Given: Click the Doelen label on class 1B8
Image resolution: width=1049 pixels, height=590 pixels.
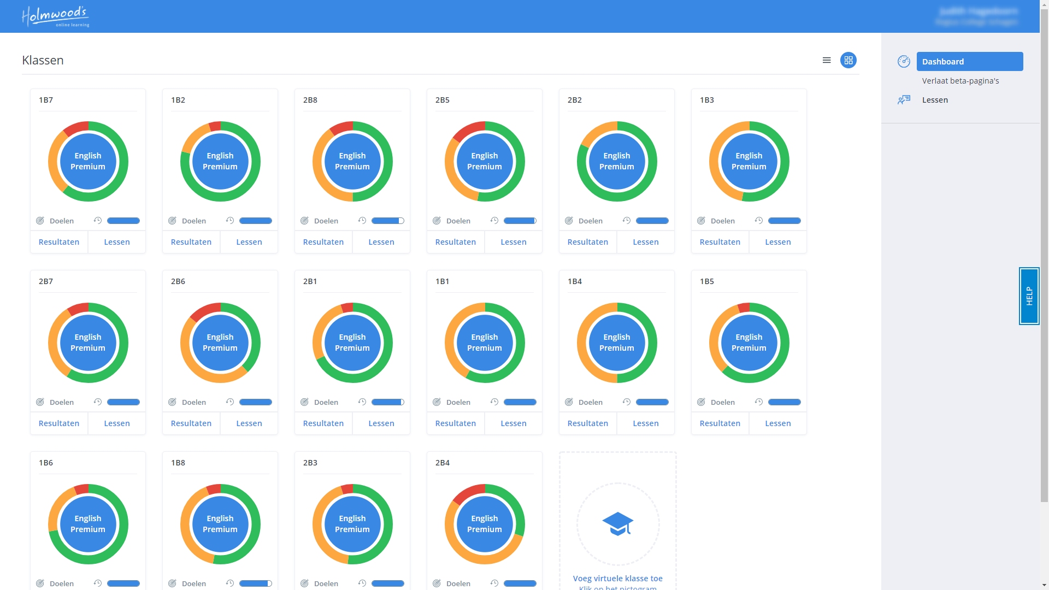Looking at the screenshot, I should pos(194,583).
